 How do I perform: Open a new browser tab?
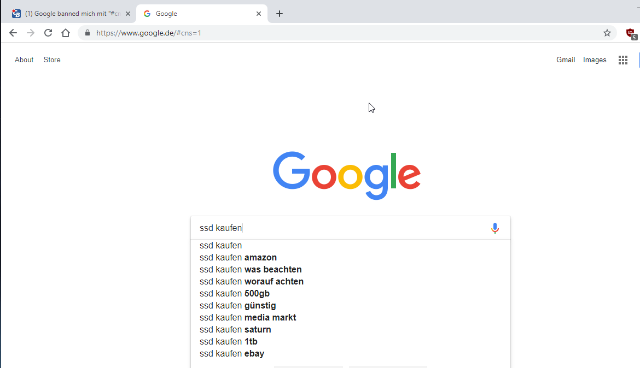click(280, 13)
